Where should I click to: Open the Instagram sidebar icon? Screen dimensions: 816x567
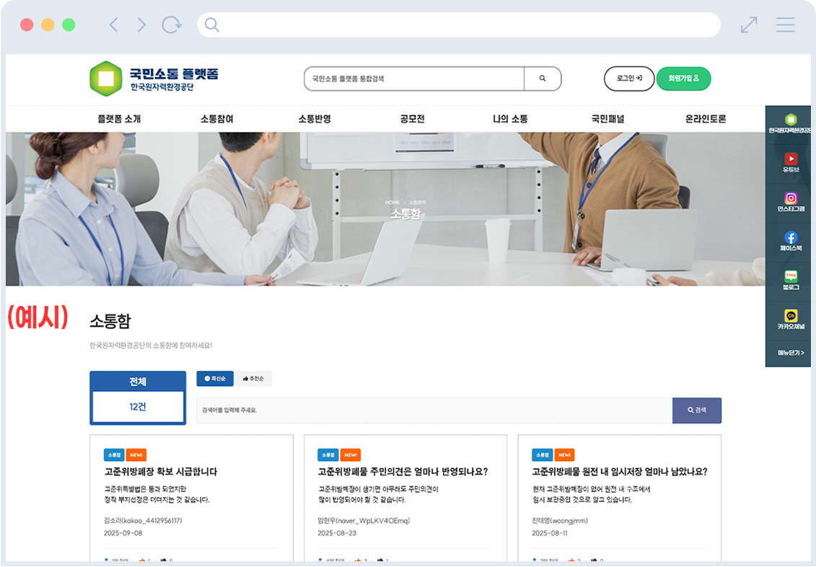pos(791,198)
